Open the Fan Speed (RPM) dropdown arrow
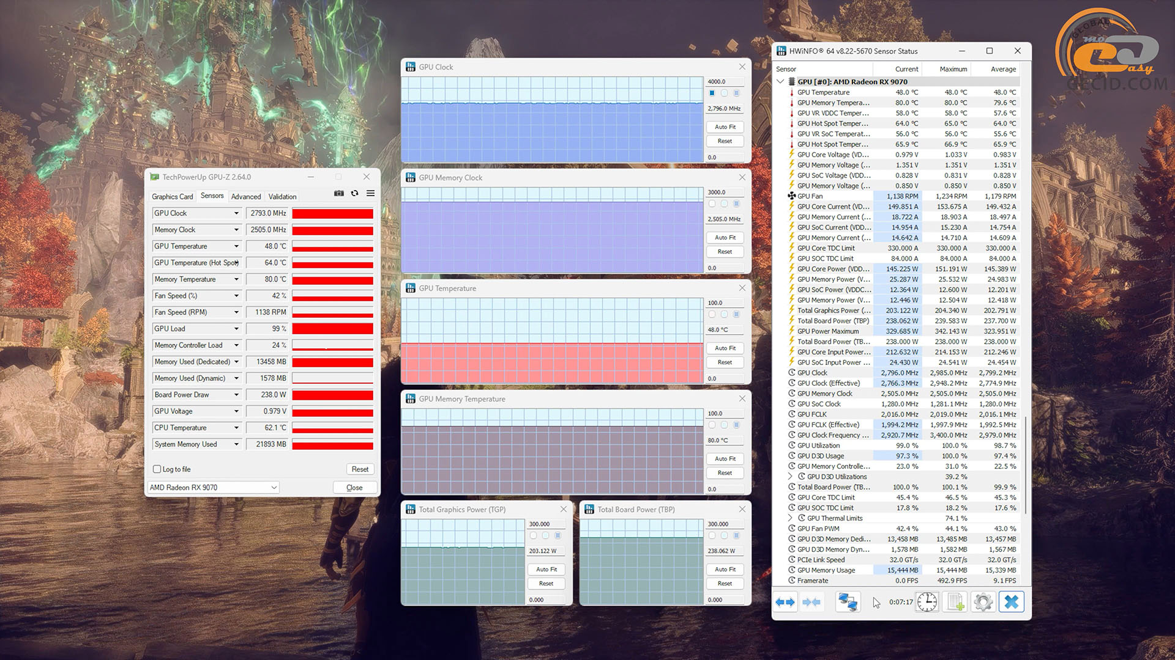 tap(236, 312)
